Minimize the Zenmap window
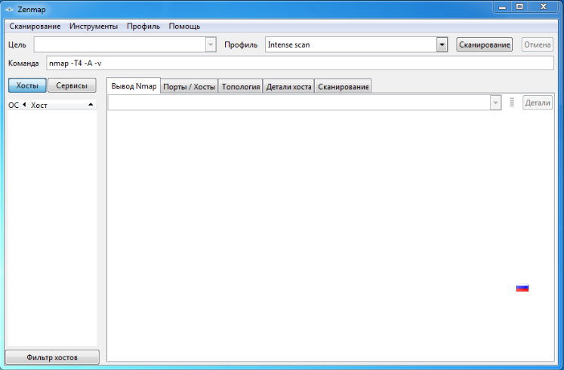Viewport: 564px width, 370px height. [502, 7]
